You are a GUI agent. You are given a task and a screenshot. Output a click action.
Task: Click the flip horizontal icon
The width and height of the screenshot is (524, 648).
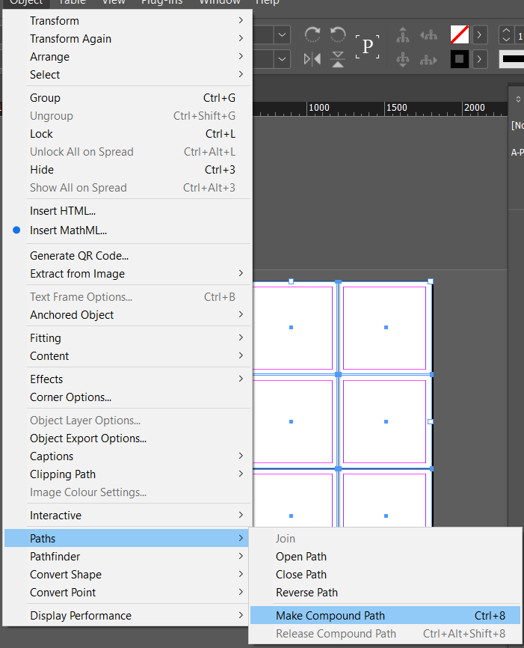311,59
